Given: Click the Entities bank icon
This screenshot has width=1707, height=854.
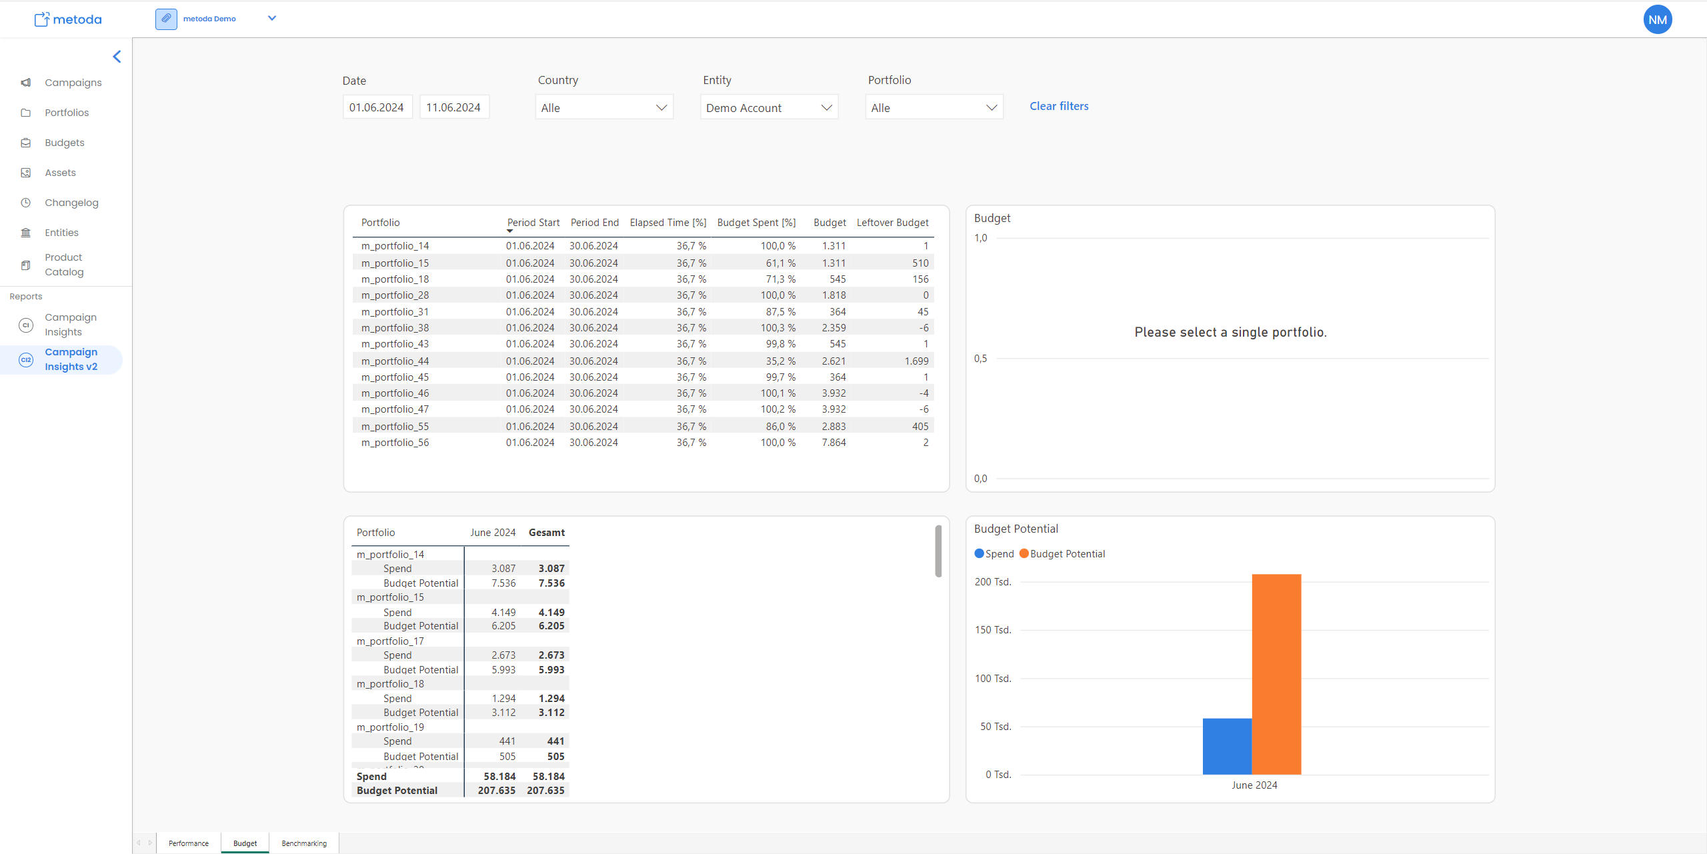Looking at the screenshot, I should [x=26, y=233].
